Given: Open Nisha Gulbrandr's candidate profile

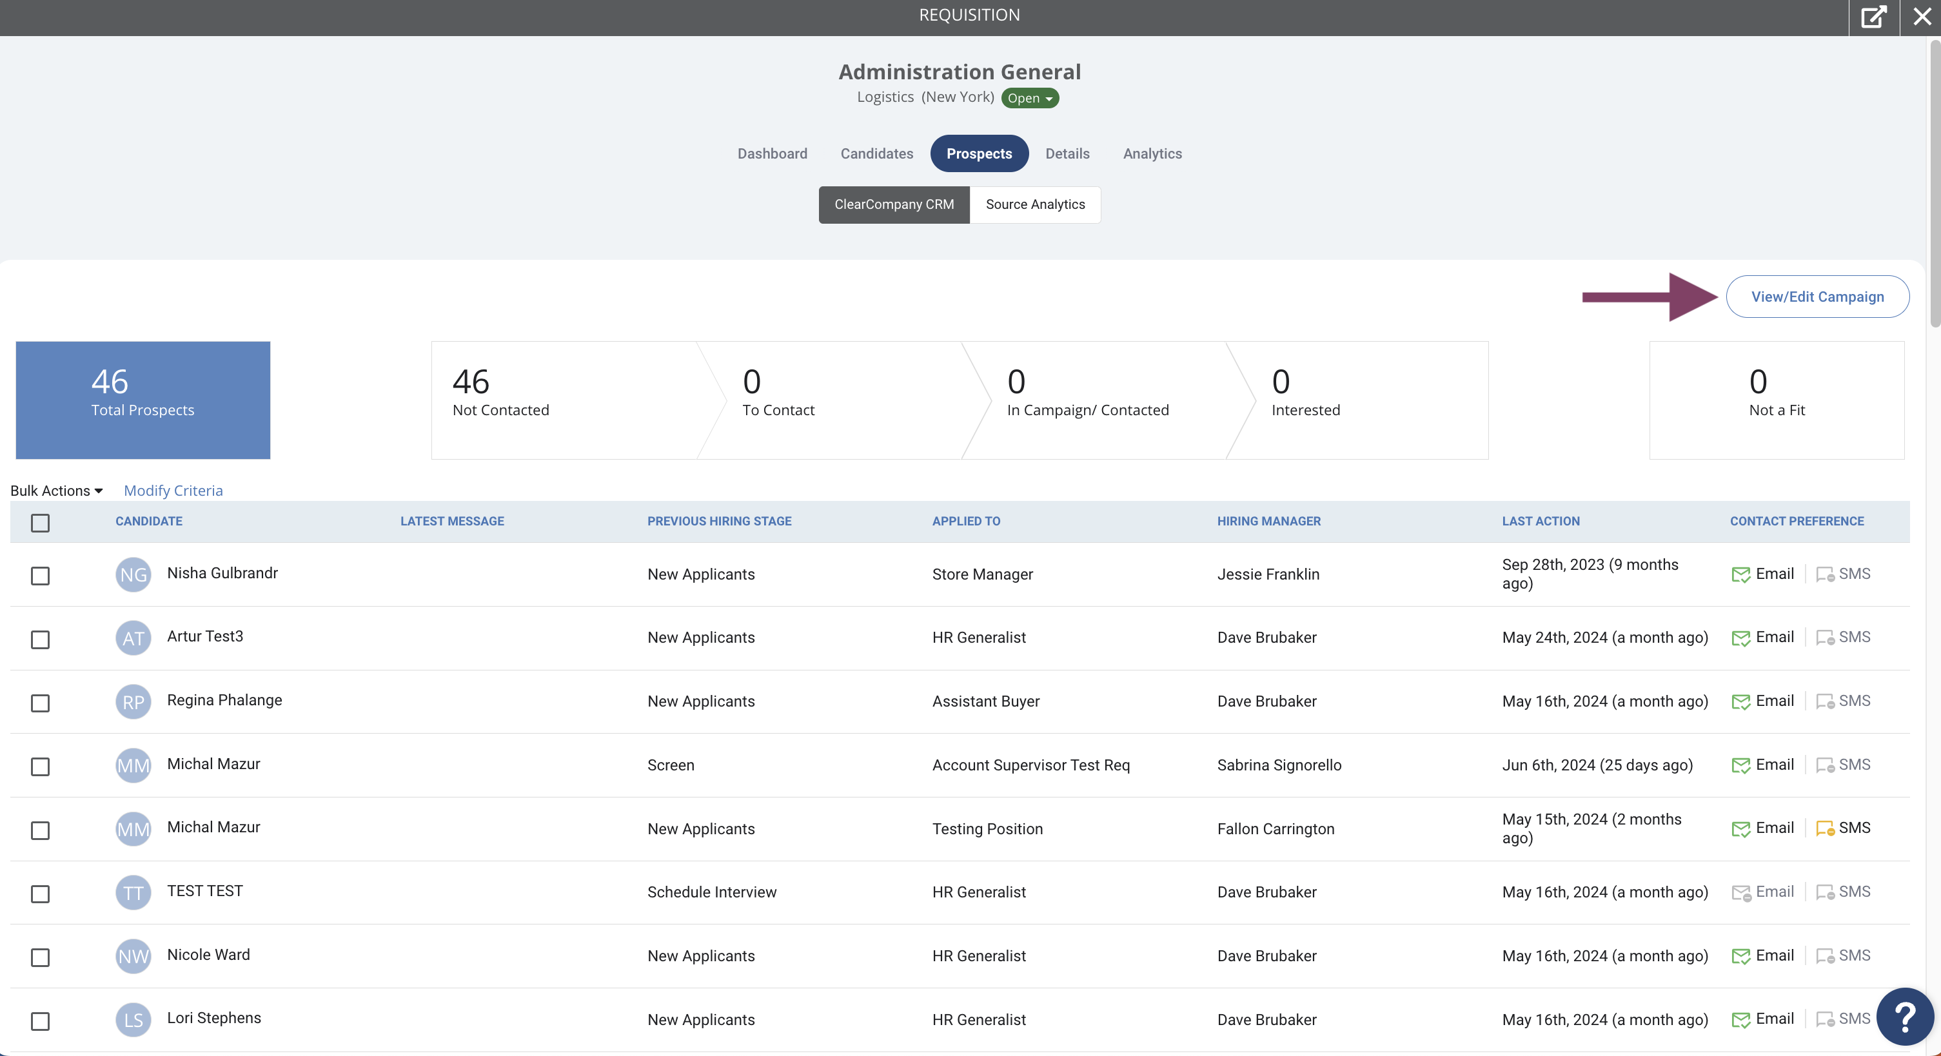Looking at the screenshot, I should pos(222,573).
